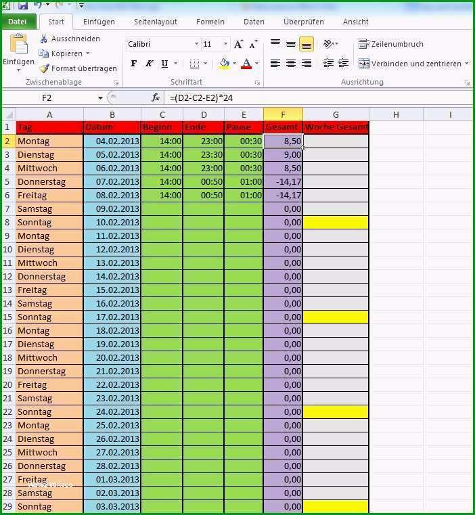Align text right in cell
The image size is (475, 515).
pos(306,63)
